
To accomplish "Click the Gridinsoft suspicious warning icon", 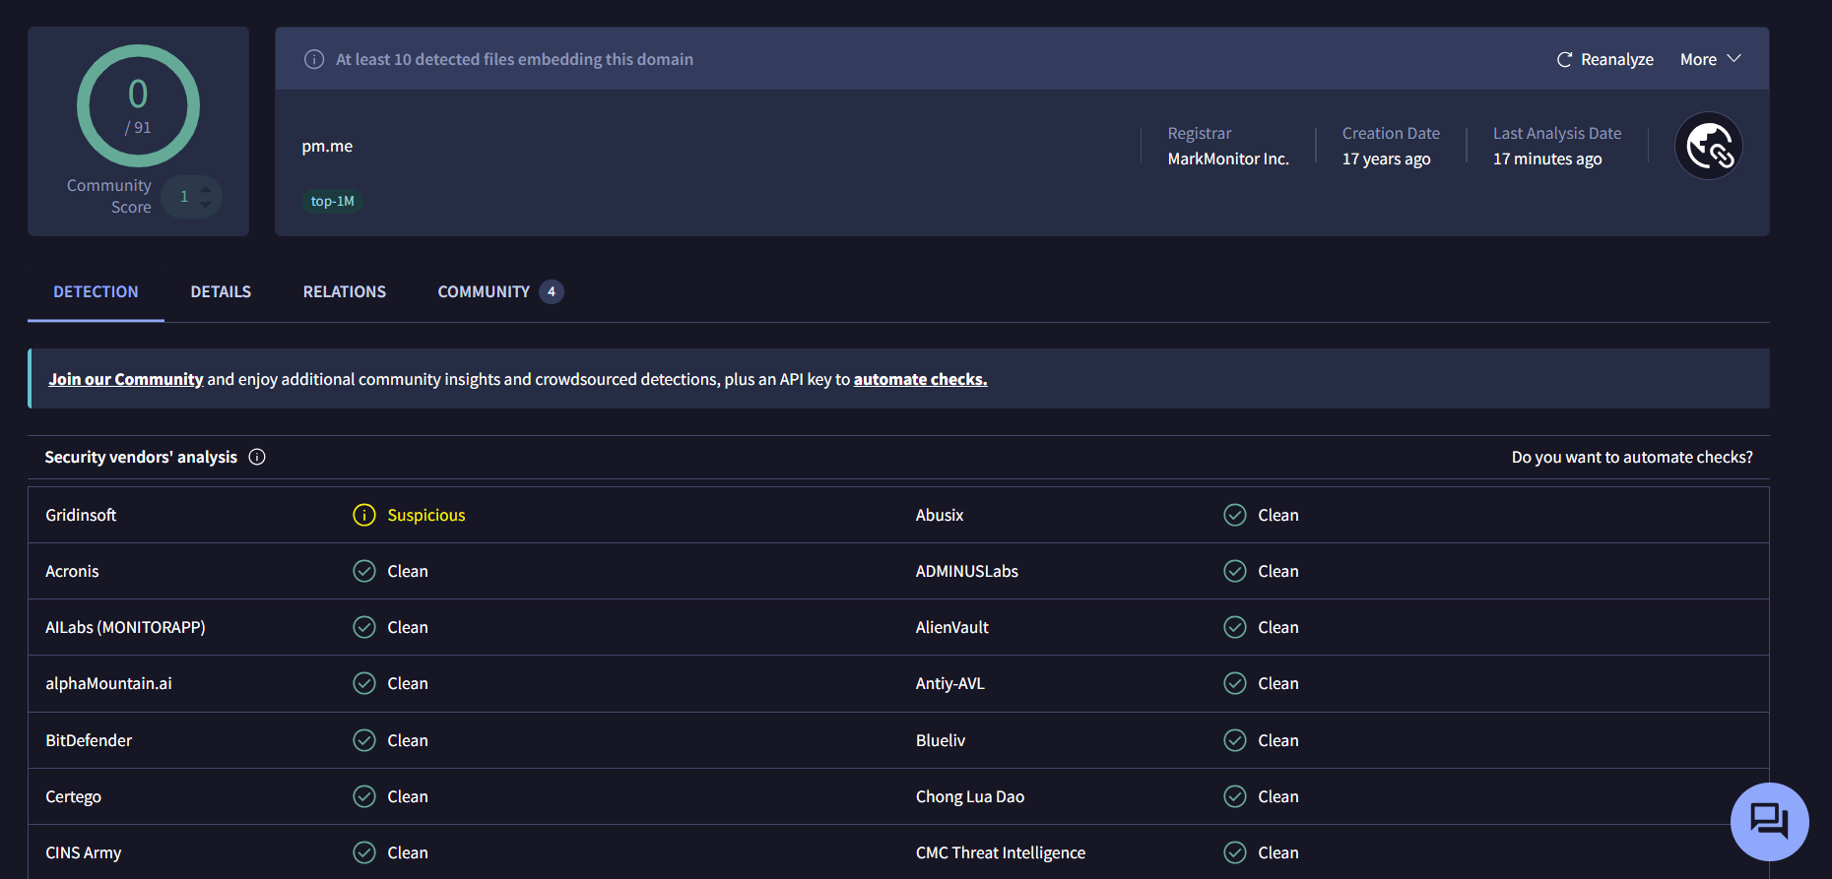I will pos(364,515).
